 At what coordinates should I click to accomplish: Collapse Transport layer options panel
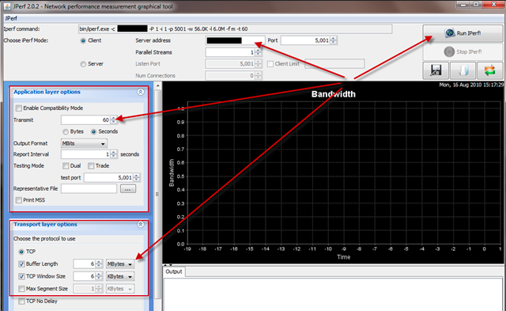[x=141, y=225]
